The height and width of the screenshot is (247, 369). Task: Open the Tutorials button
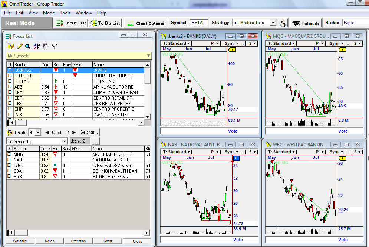[306, 23]
